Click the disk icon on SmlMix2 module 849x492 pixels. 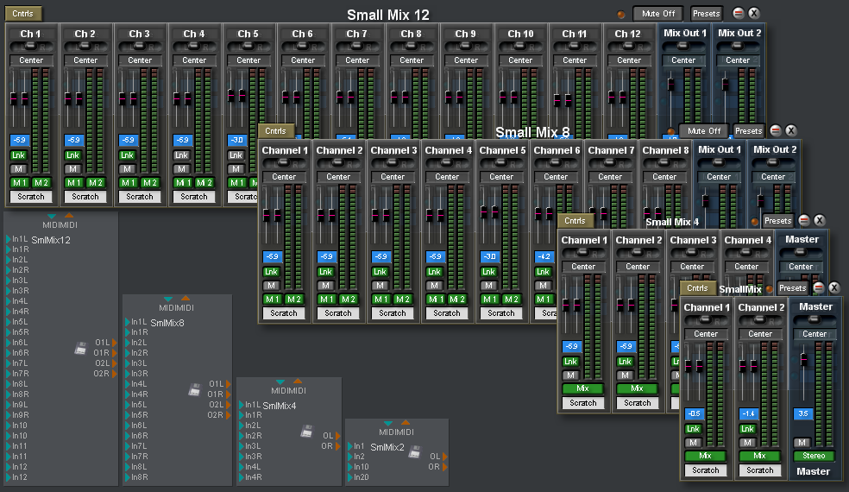[414, 451]
